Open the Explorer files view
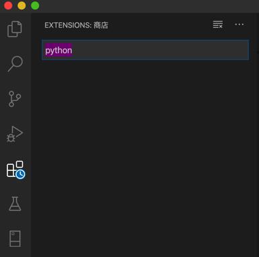This screenshot has width=259, height=257. [15, 29]
